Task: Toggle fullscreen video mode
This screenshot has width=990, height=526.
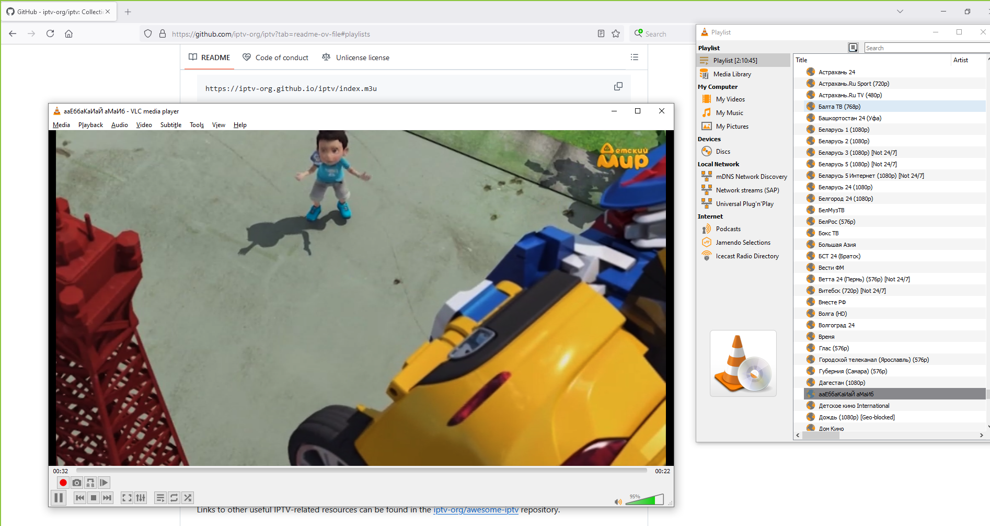Action: [127, 498]
